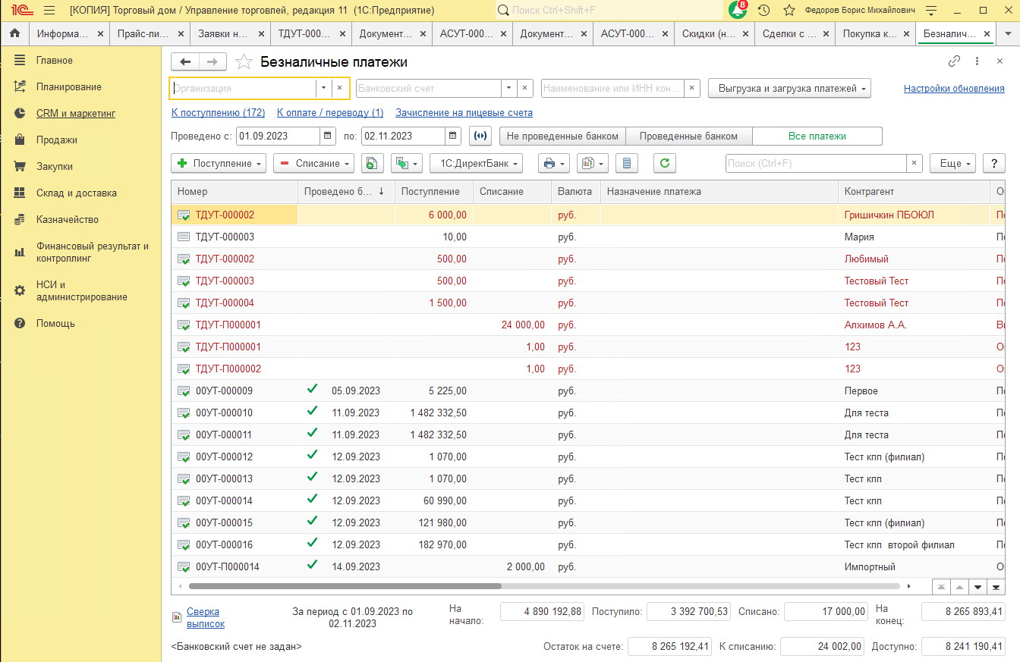Open help with the question mark button
This screenshot has width=1020, height=662.
(994, 163)
